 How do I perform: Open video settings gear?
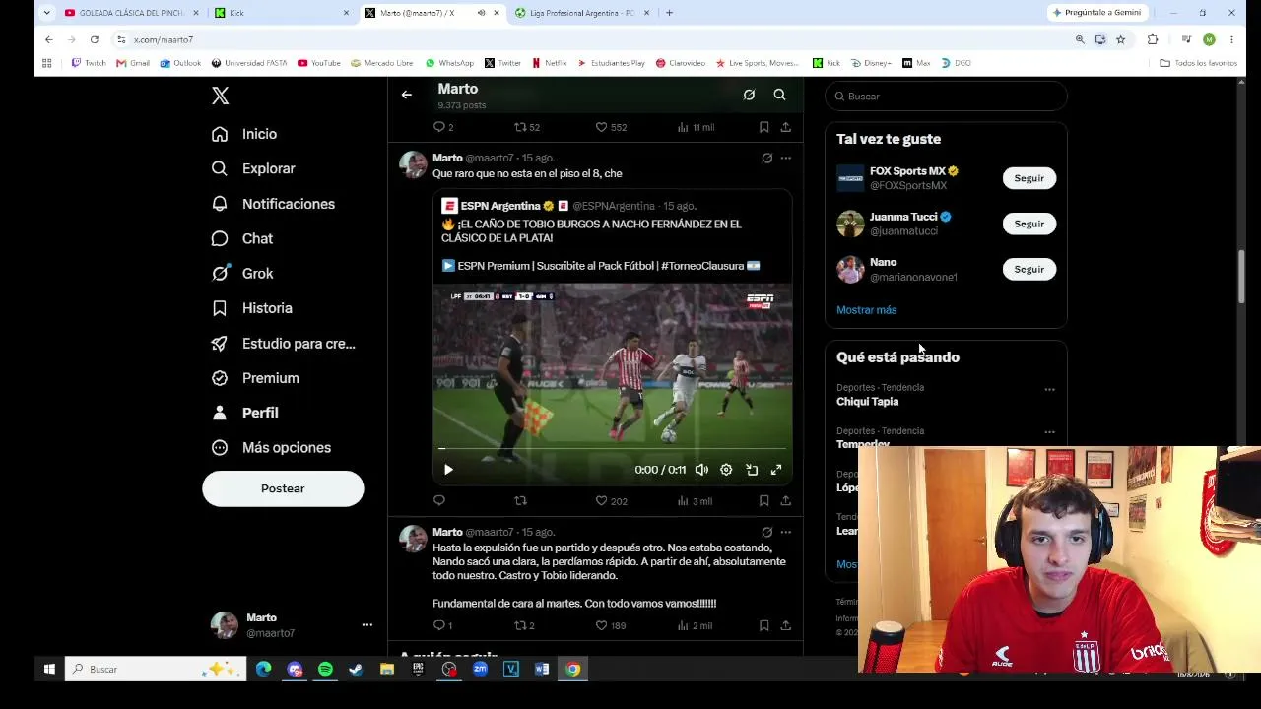726,470
